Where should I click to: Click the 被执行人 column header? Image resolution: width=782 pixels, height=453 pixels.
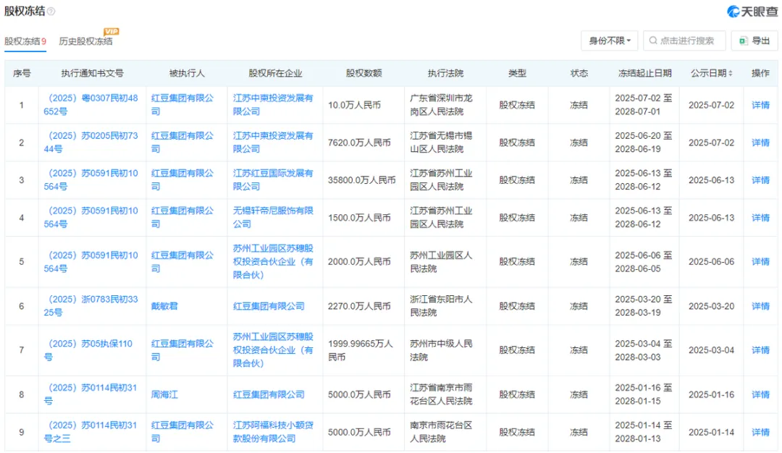point(187,73)
